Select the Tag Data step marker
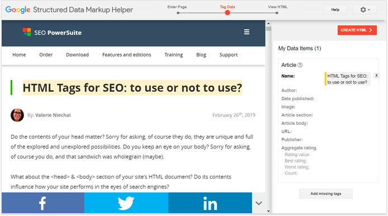Screen dimensions: 388x216 coord(228,13)
